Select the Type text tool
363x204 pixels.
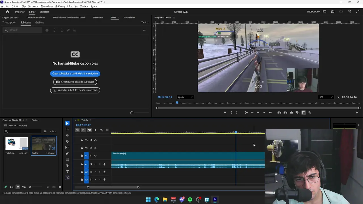(67, 172)
